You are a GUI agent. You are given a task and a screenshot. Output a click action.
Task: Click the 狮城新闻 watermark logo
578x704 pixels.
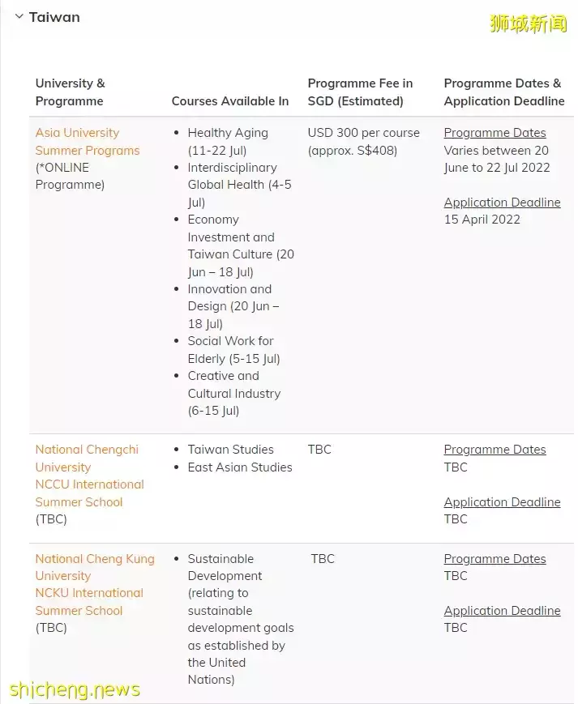coord(528,23)
